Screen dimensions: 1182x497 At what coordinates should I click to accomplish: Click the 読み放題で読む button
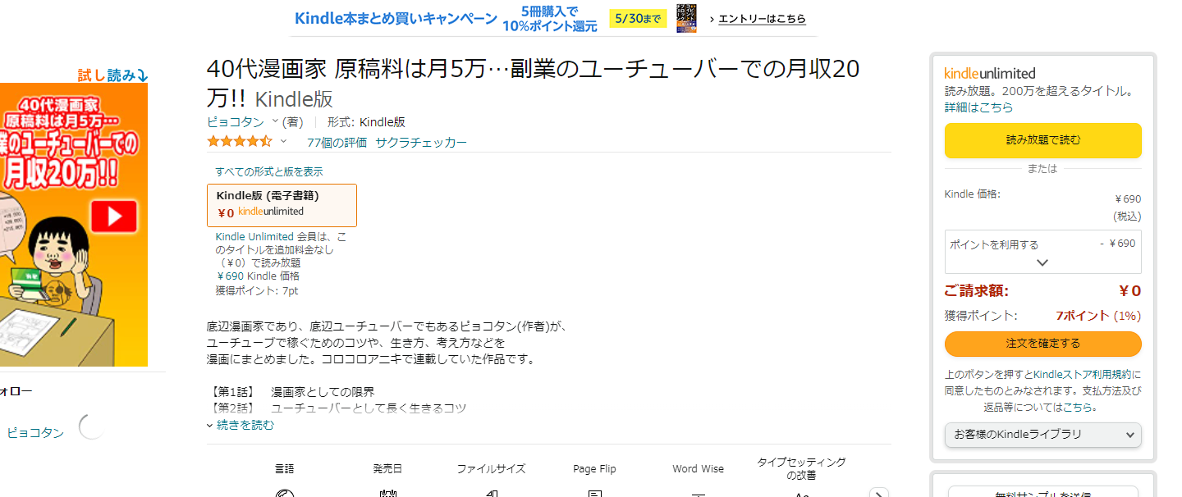pyautogui.click(x=1043, y=140)
